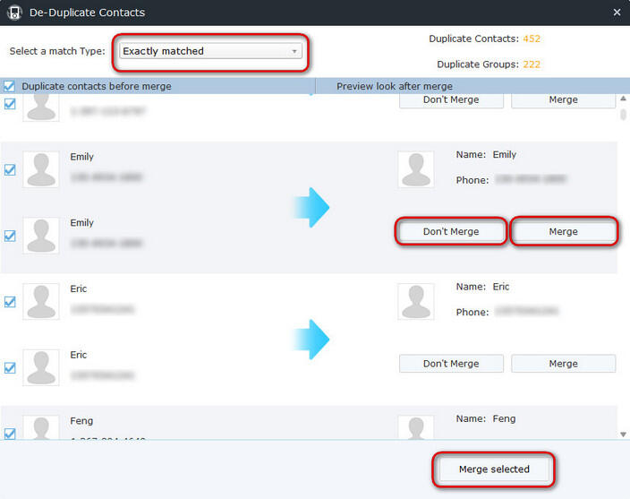
Task: Close the De-Duplicate Contacts dialog
Action: click(617, 13)
